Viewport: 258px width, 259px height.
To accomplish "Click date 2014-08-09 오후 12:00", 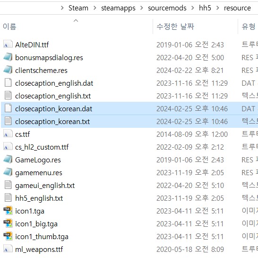I will [192, 134].
